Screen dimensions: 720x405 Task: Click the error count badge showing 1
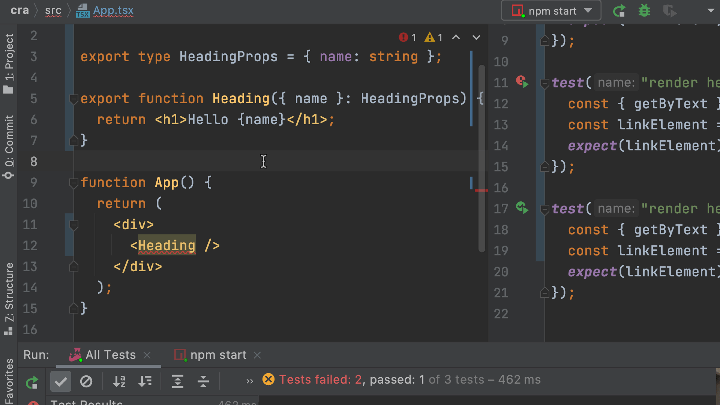[406, 37]
